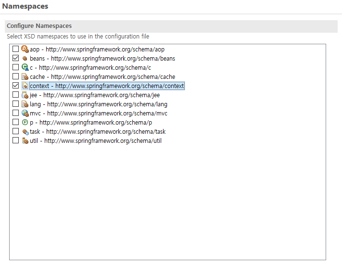Viewport: 342px width, 266px height.
Task: Click the util namespace icon
Action: coord(25,140)
